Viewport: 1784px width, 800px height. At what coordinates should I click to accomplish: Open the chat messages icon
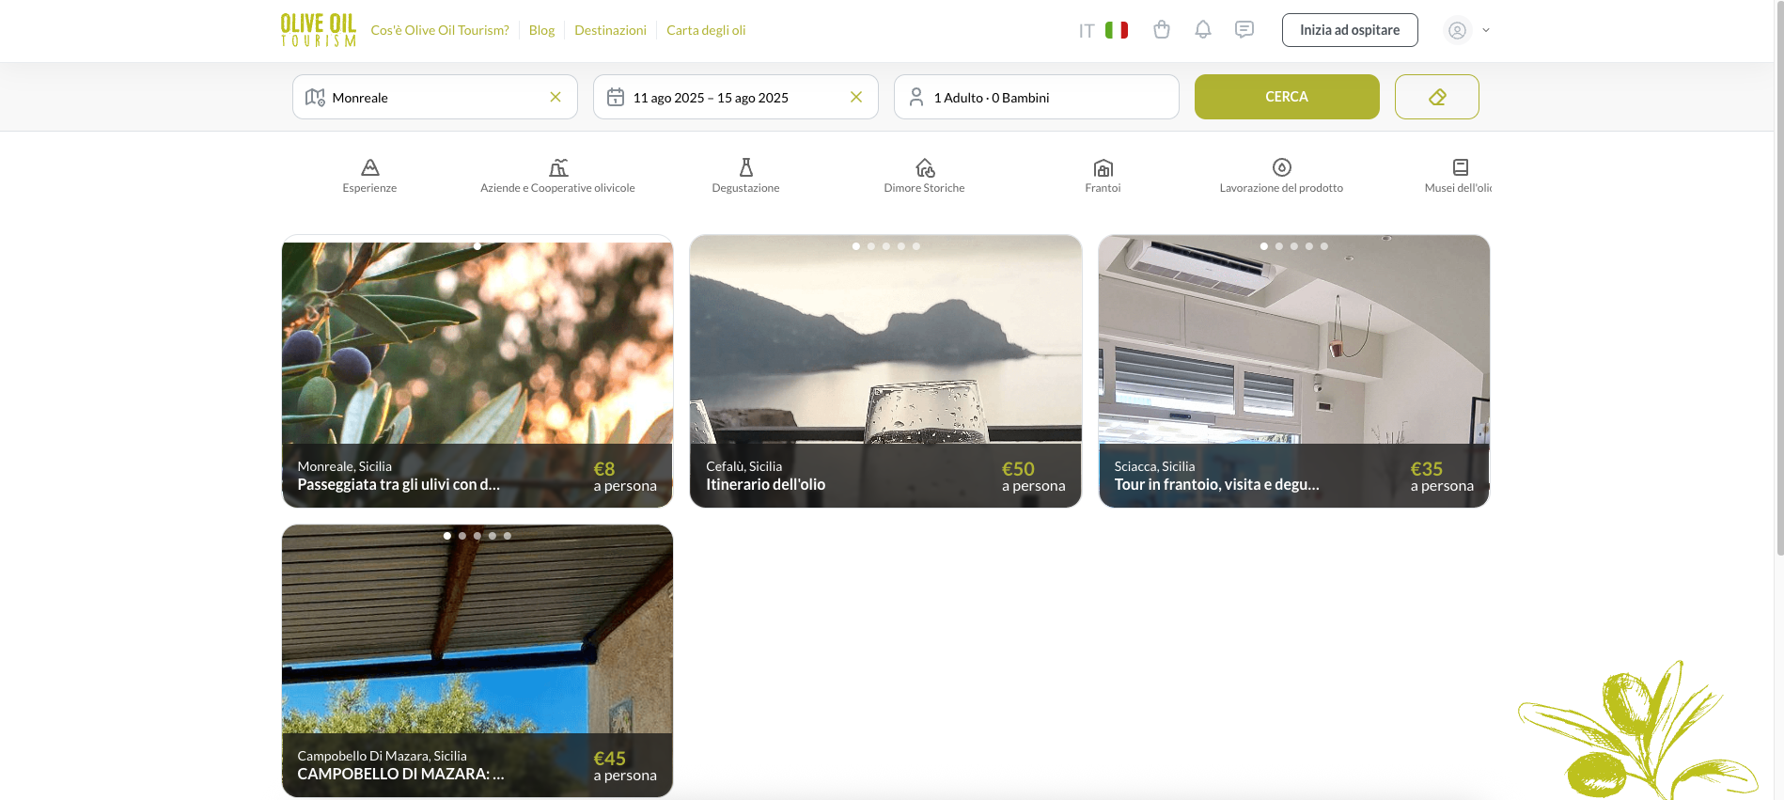tap(1244, 30)
